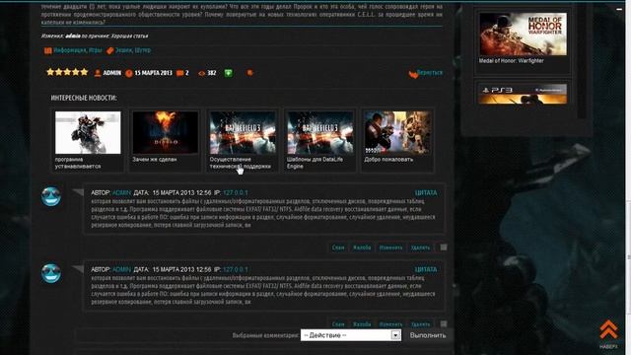Open the Diablo thumbnail above Зачем же сделан
The image size is (631, 355).
point(165,132)
